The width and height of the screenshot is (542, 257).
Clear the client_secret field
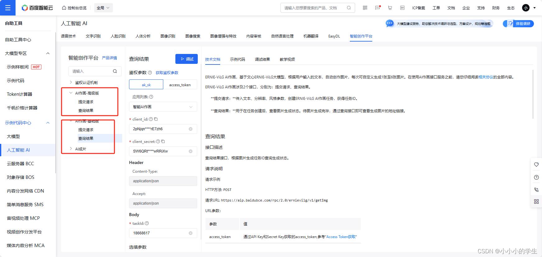(x=191, y=151)
